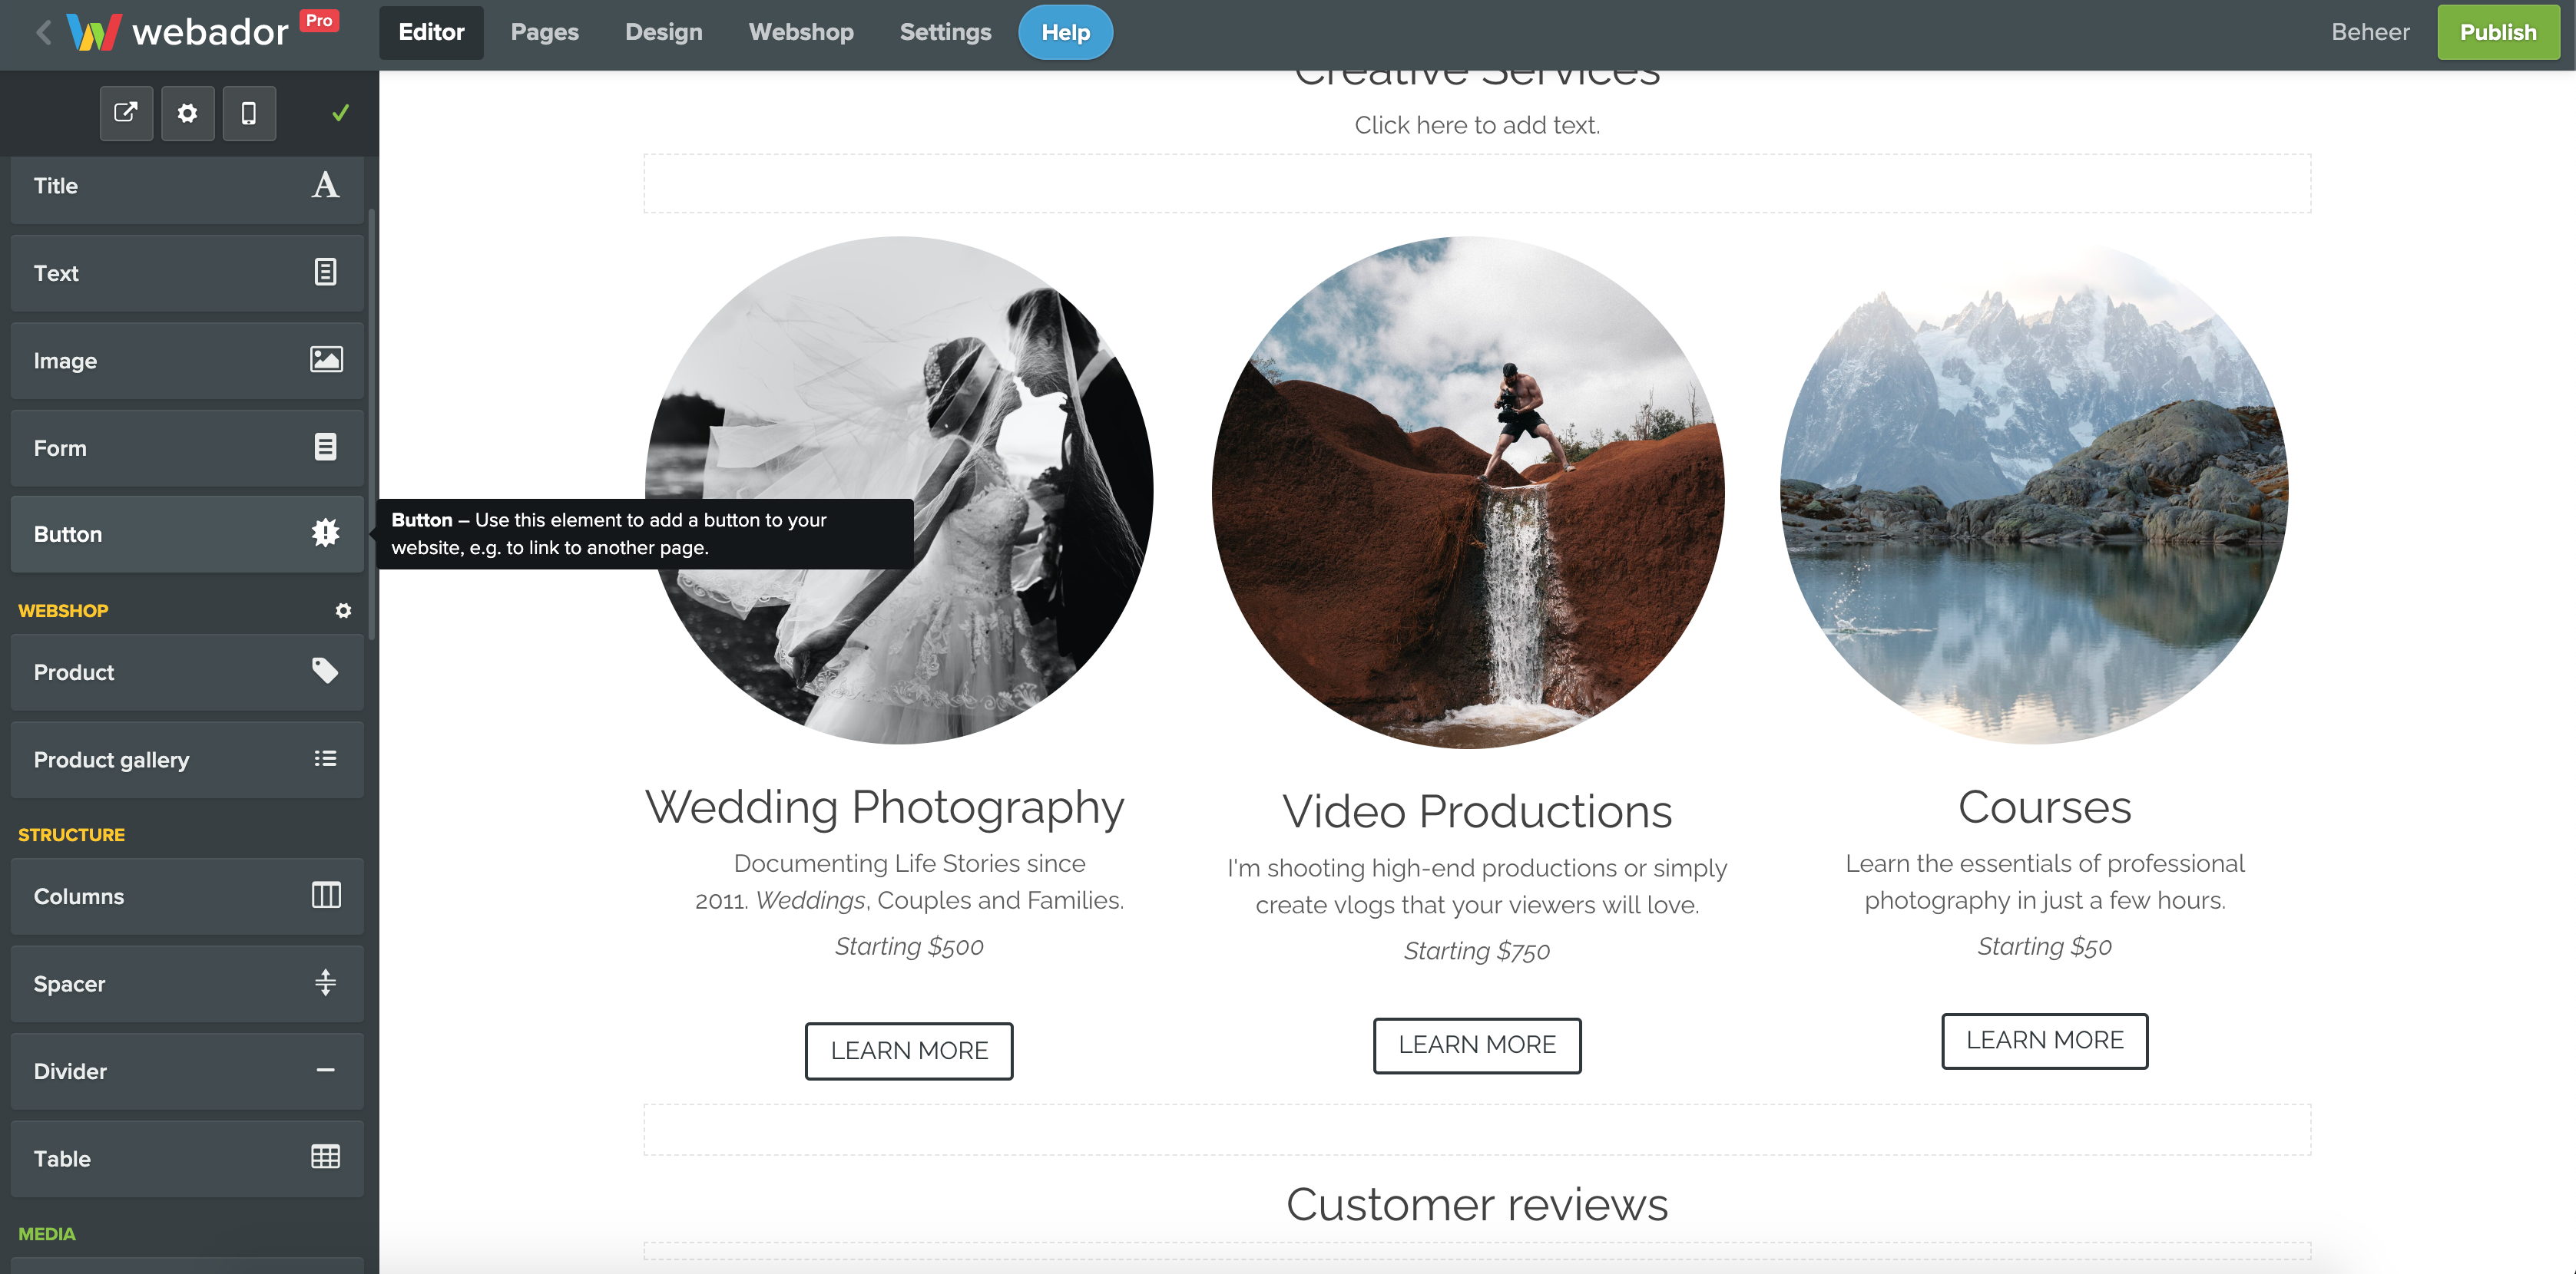
Task: Add a Spacer element
Action: click(x=187, y=983)
